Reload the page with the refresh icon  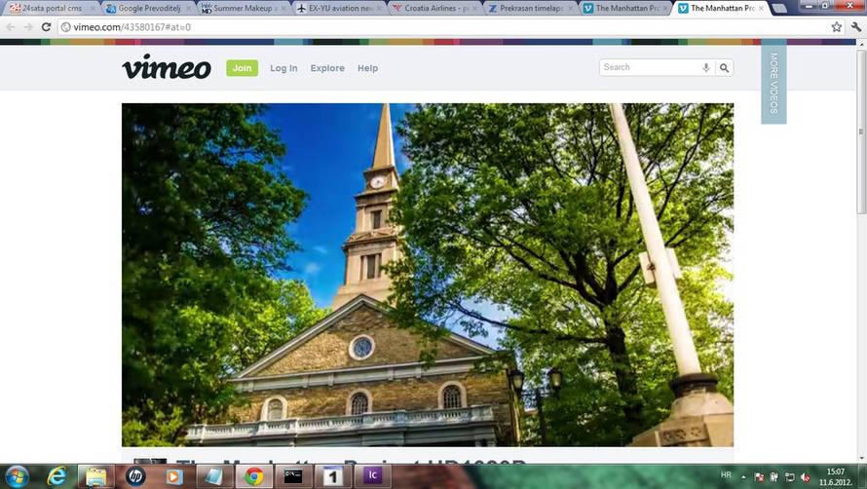click(x=47, y=26)
